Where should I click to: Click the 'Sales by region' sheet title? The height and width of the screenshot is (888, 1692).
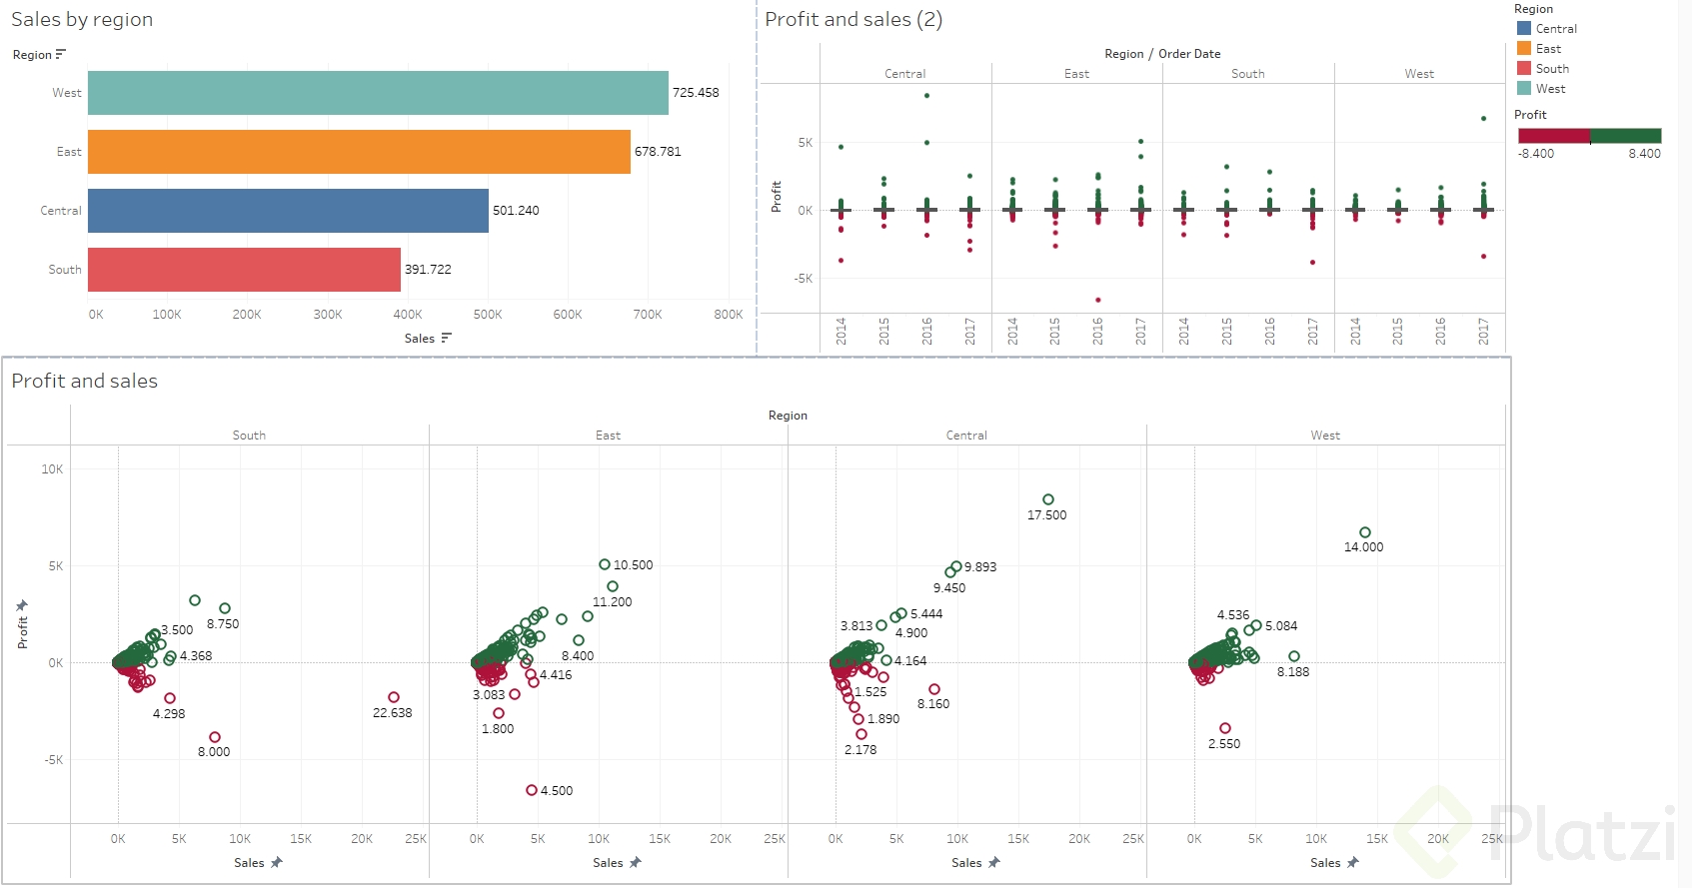tap(82, 19)
